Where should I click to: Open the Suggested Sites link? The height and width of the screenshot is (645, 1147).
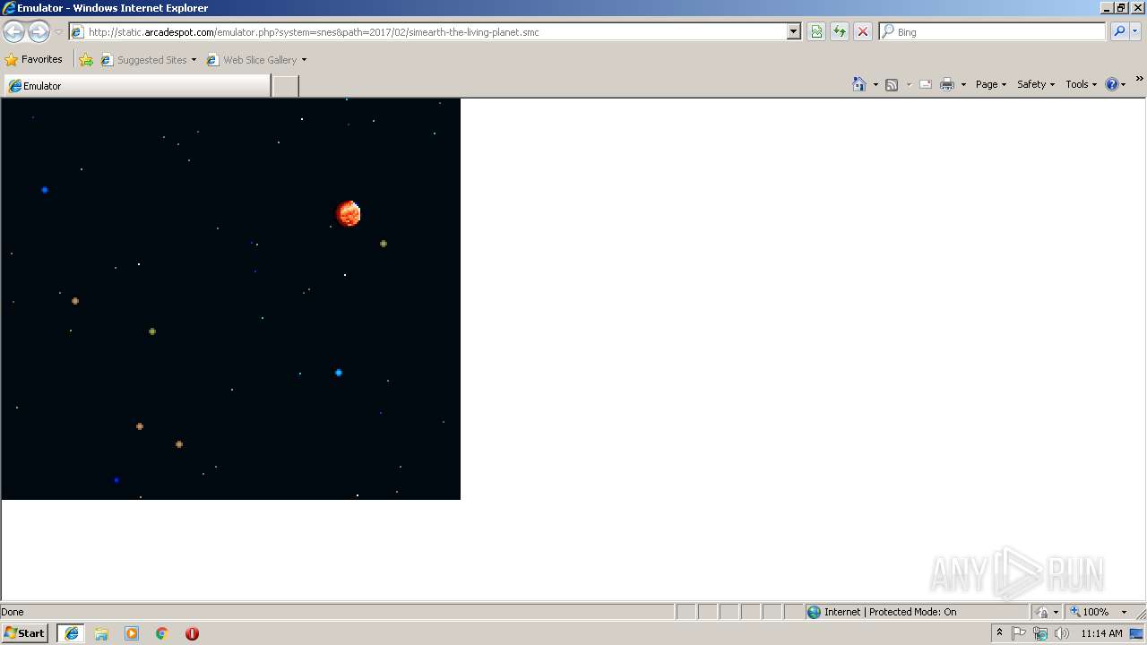[148, 60]
